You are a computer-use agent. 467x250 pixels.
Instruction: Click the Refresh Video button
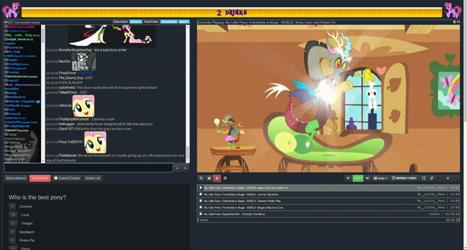pos(404,178)
